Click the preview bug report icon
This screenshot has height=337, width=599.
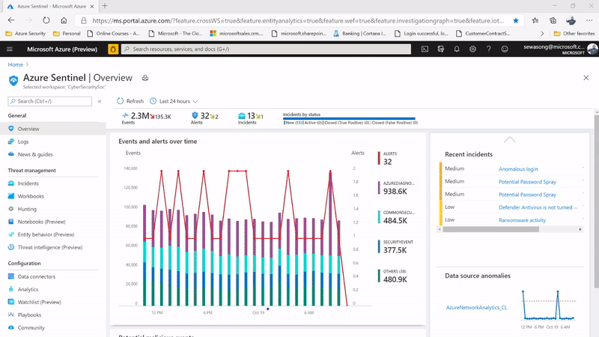113,49
